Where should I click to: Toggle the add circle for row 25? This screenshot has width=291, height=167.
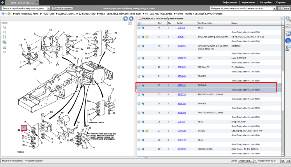pyautogui.click(x=139, y=113)
